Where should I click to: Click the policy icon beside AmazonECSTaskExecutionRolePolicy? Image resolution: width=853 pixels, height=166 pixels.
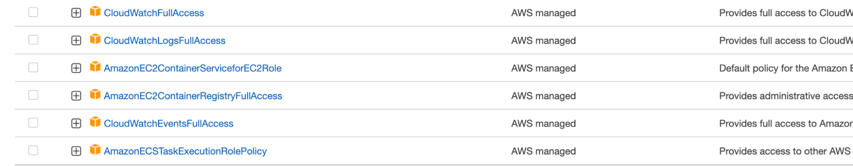[x=95, y=150]
